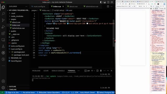This screenshot has height=94, width=167.
Task: Open editor More Actions ellipsis
Action: pos(111,6)
